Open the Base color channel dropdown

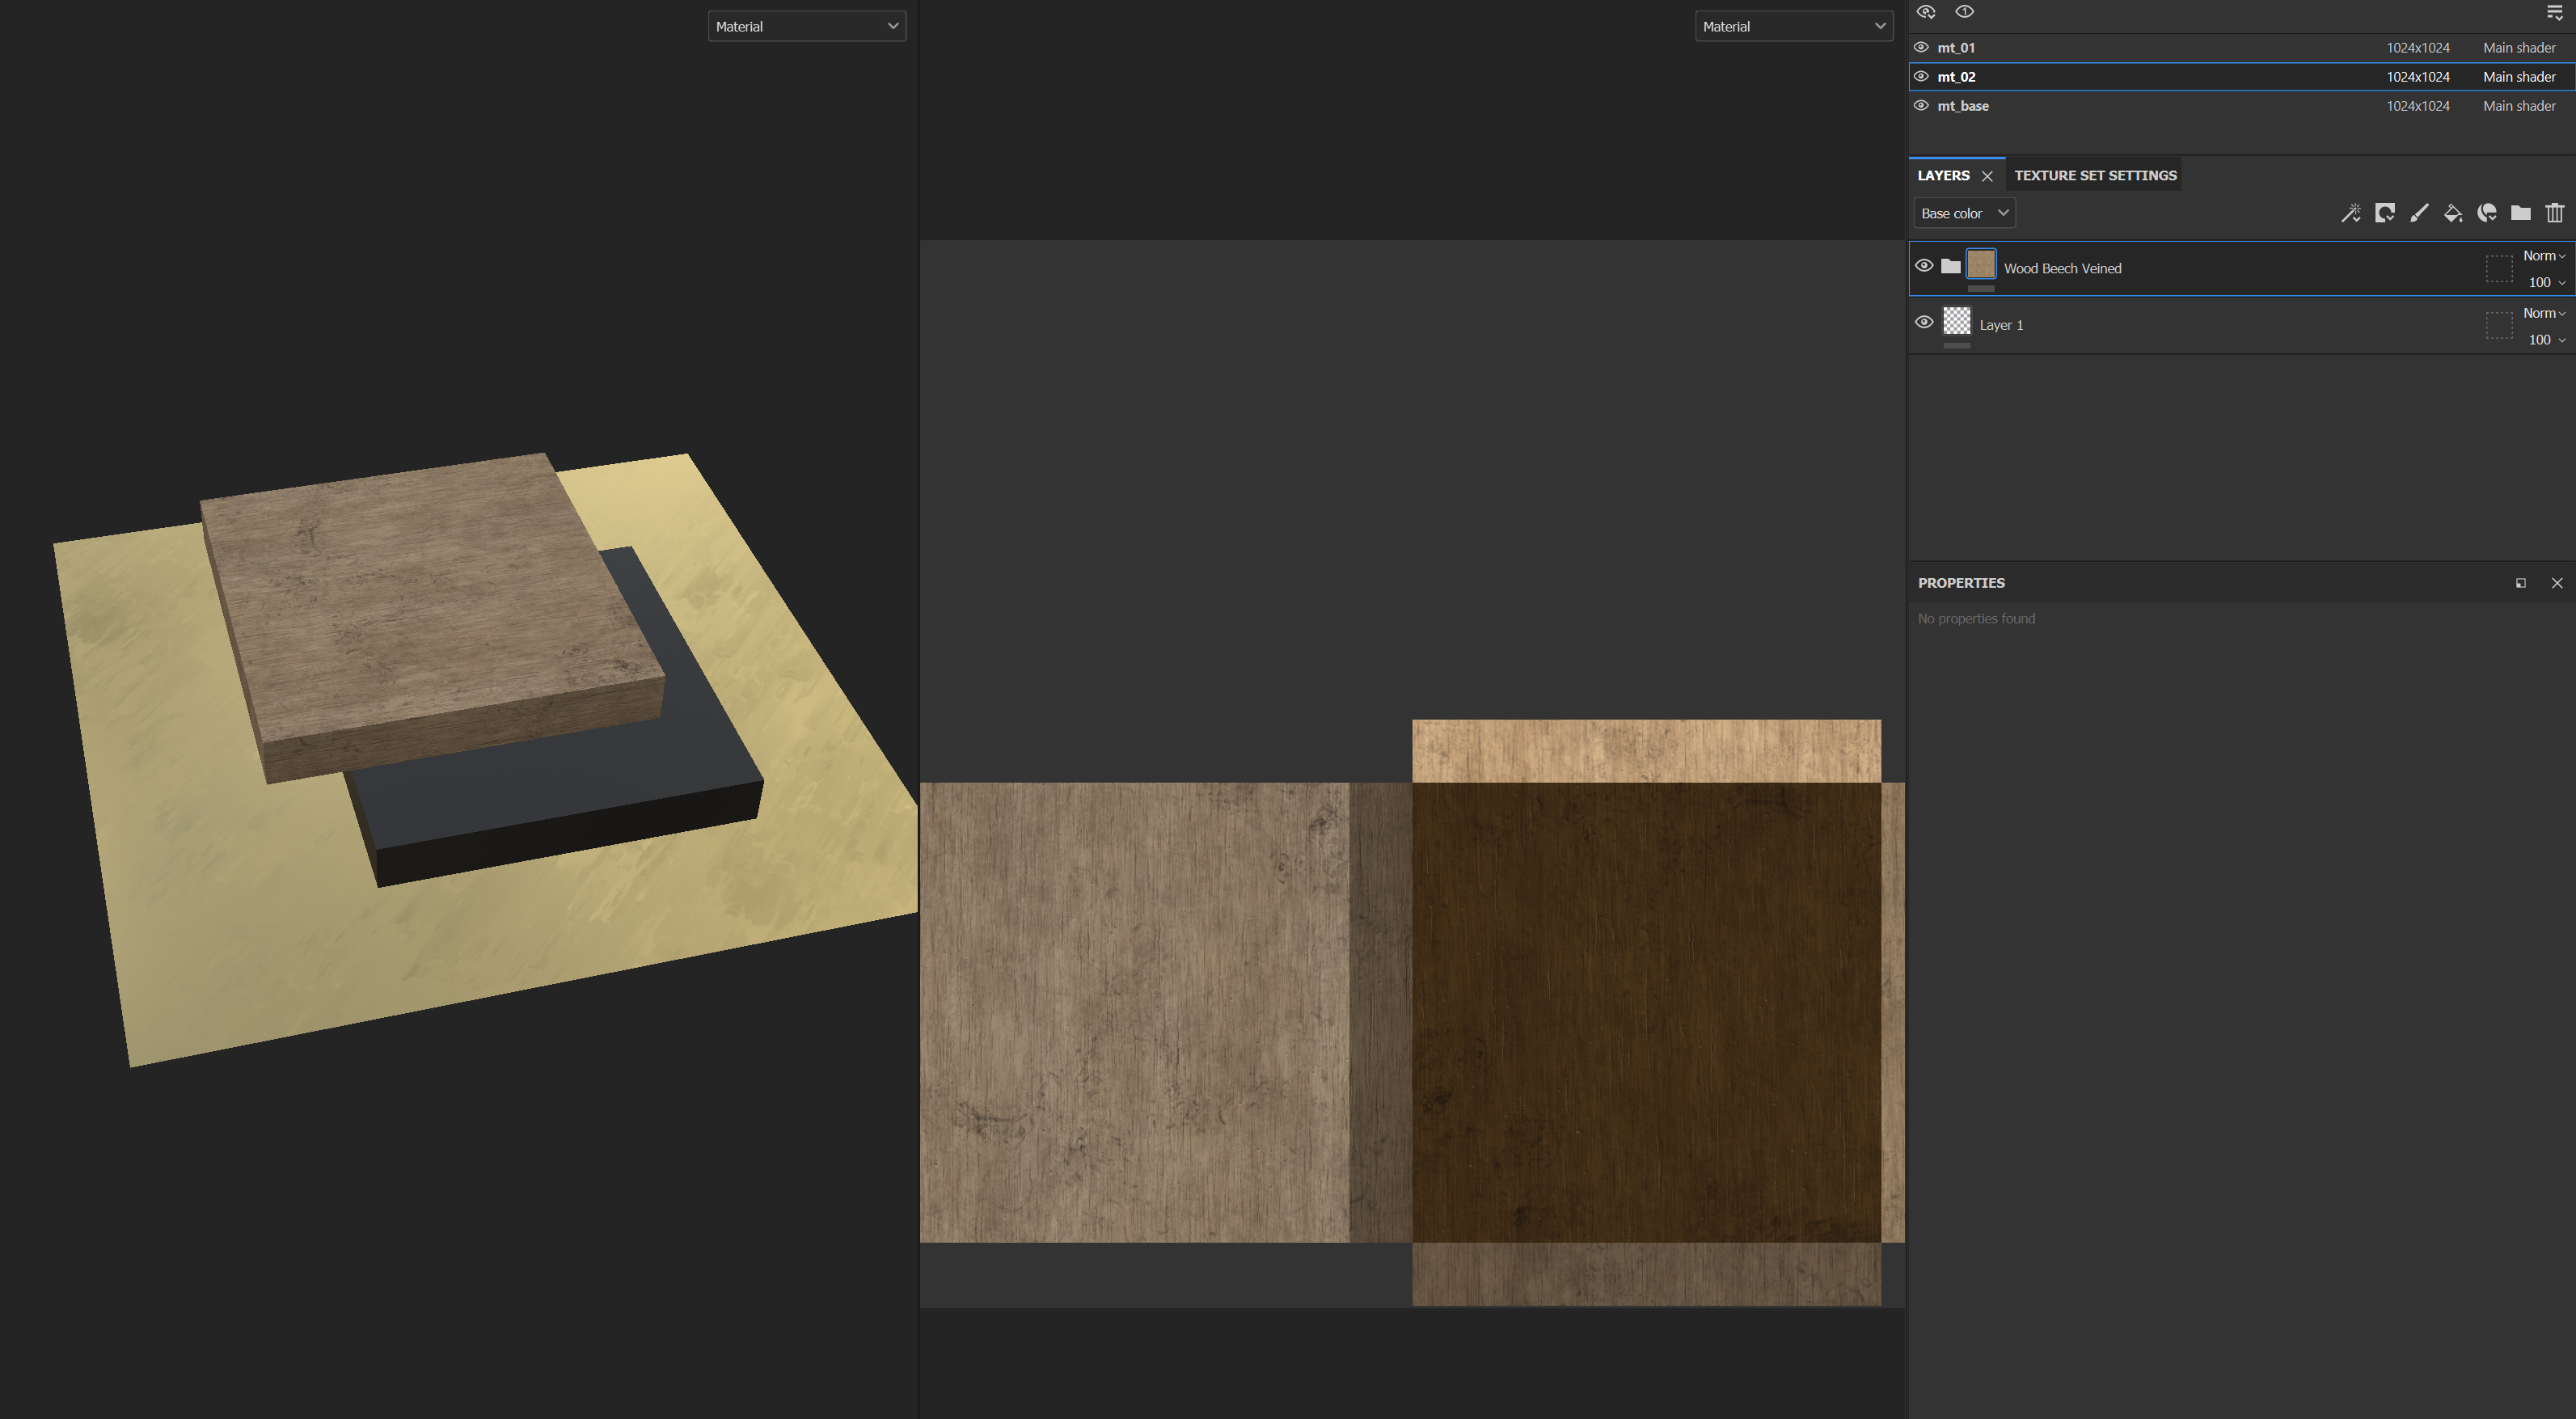[x=1963, y=213]
